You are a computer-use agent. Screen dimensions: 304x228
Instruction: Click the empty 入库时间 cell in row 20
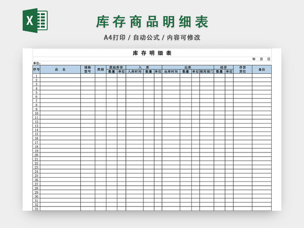(x=134, y=155)
